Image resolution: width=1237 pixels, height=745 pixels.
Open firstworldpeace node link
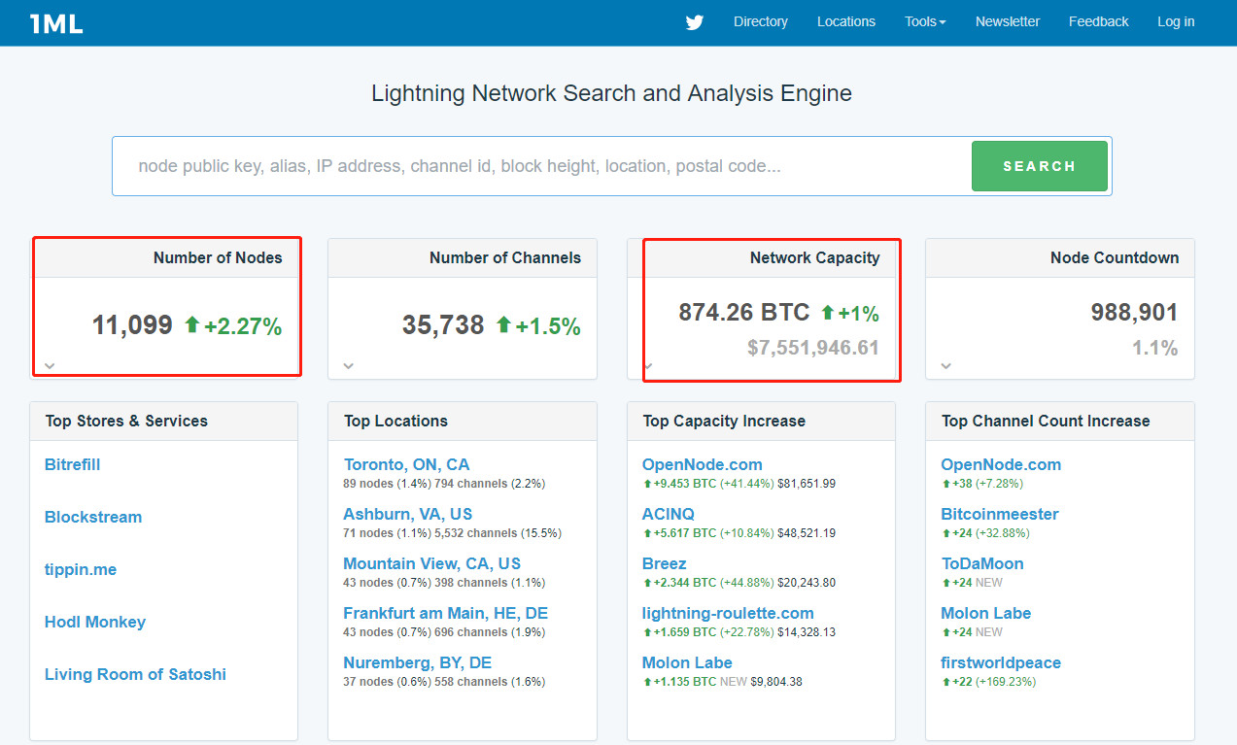[1001, 662]
